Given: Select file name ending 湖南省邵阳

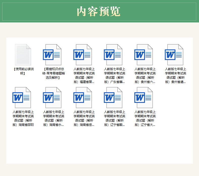Looking at the screenshot, I should (23, 118).
